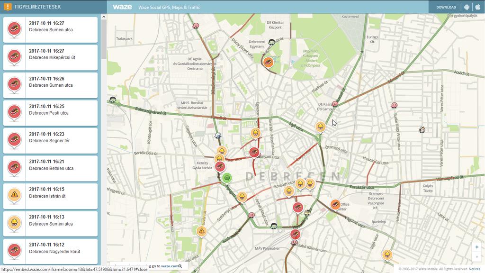Click construction marker at Nyíl utca junction
Screen dimensions: 485x273
click(321, 127)
